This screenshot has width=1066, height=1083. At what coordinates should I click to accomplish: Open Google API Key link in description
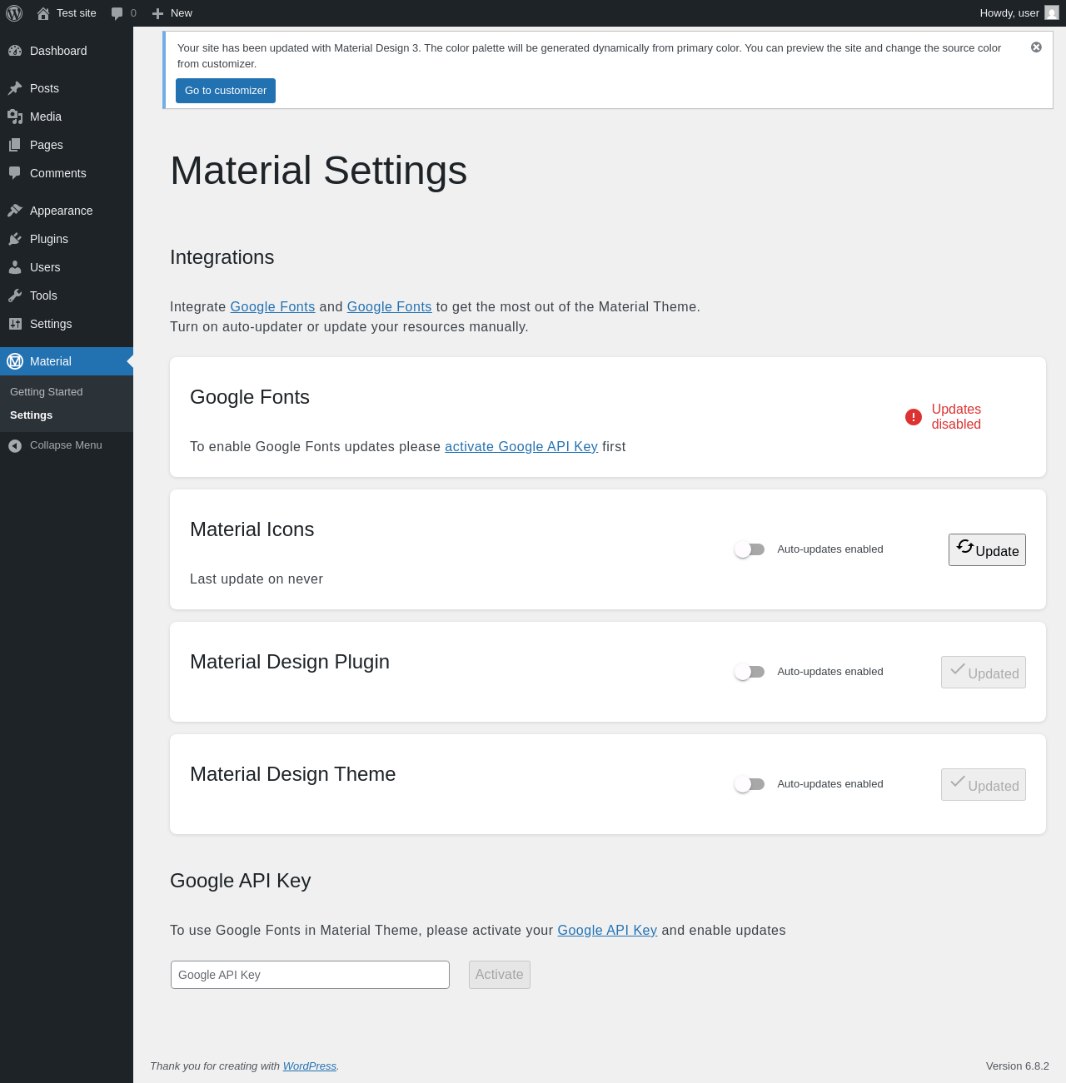click(607, 930)
